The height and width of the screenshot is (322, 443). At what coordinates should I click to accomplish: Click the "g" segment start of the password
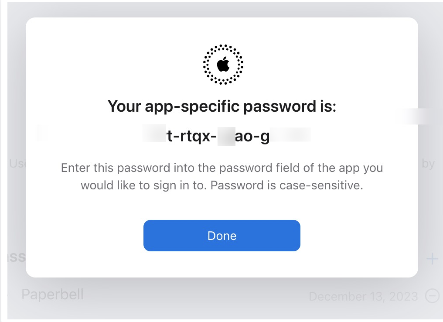click(x=265, y=137)
